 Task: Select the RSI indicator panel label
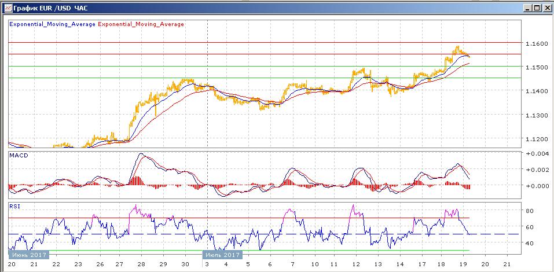click(15, 205)
